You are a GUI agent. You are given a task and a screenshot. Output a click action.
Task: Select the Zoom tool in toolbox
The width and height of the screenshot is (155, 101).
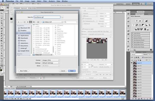pyautogui.click(x=2, y=66)
